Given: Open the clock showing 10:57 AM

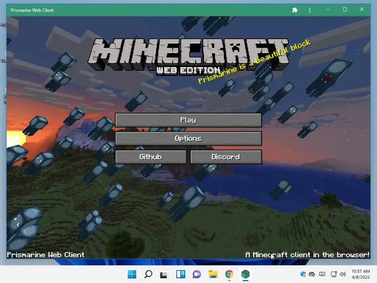Looking at the screenshot, I should (x=361, y=274).
